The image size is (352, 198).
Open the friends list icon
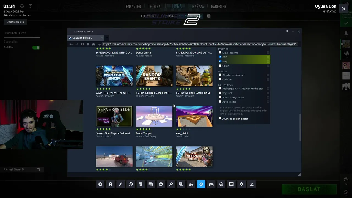(x=191, y=184)
